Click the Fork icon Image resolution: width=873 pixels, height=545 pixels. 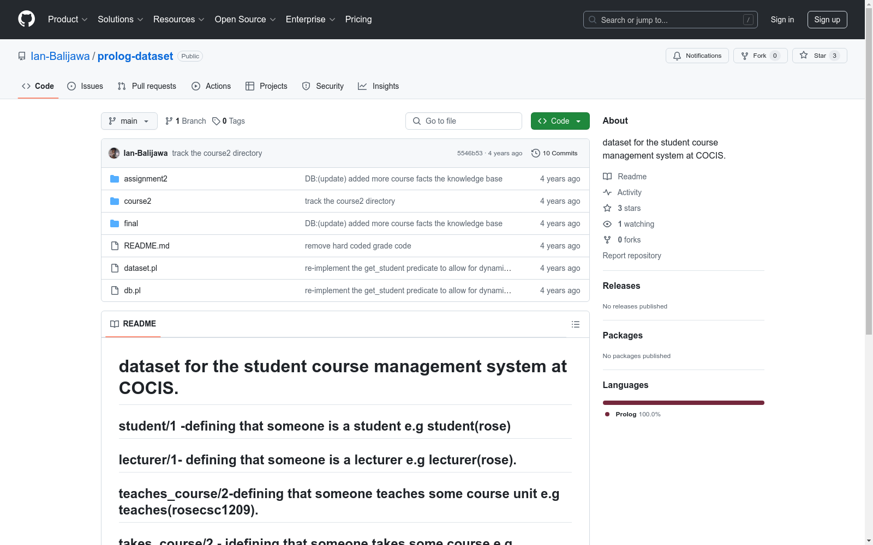[745, 56]
